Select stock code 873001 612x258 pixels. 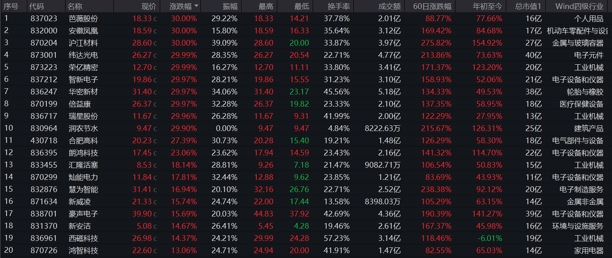[44, 55]
